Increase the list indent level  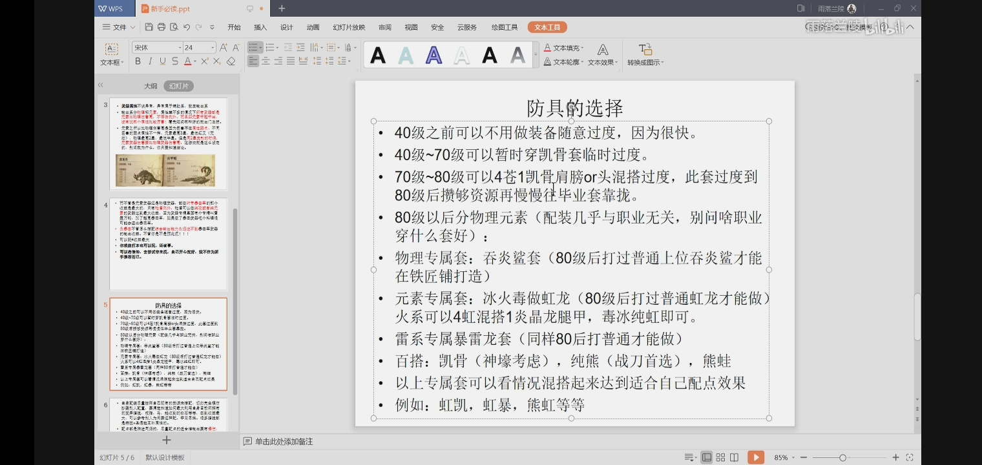300,48
